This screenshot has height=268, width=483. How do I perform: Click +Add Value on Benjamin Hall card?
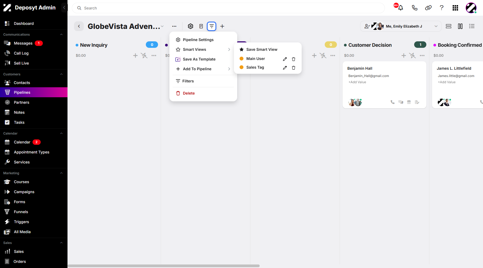(357, 82)
